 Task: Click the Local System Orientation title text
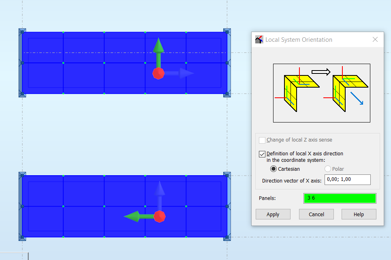(299, 40)
